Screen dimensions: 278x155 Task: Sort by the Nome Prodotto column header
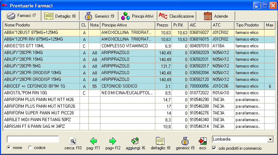41,25
